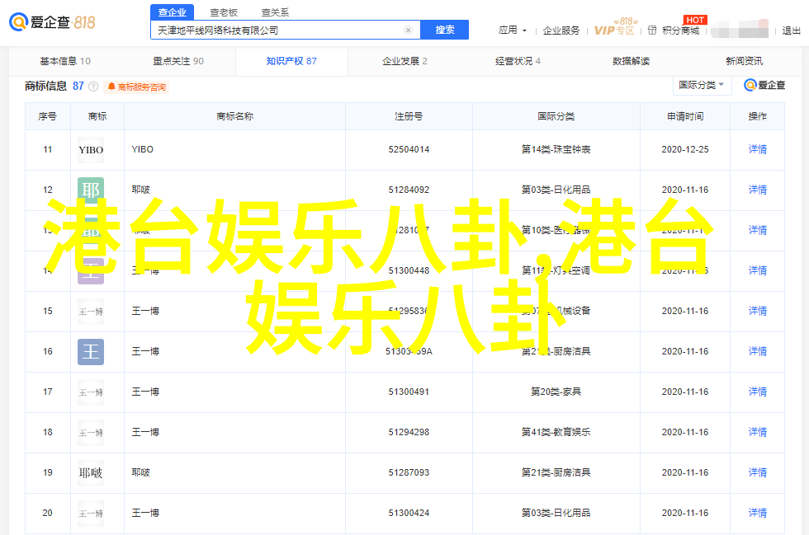Open the trademark image in row 18

click(91, 433)
